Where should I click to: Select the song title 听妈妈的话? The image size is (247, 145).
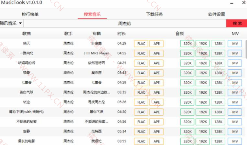coord(27,63)
